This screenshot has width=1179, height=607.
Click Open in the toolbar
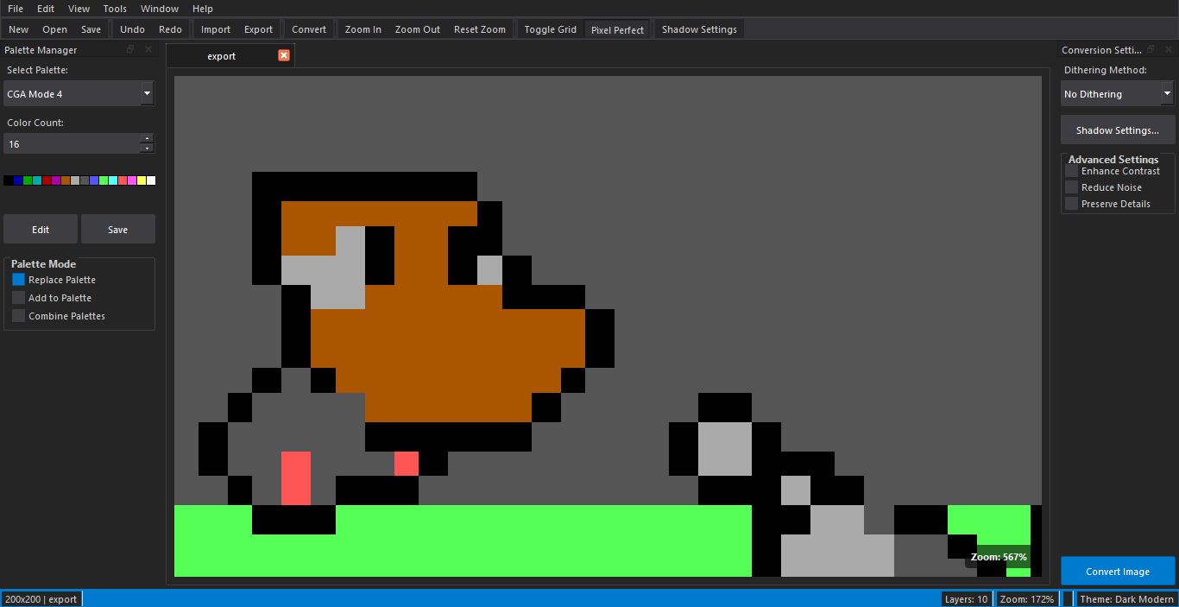point(54,29)
